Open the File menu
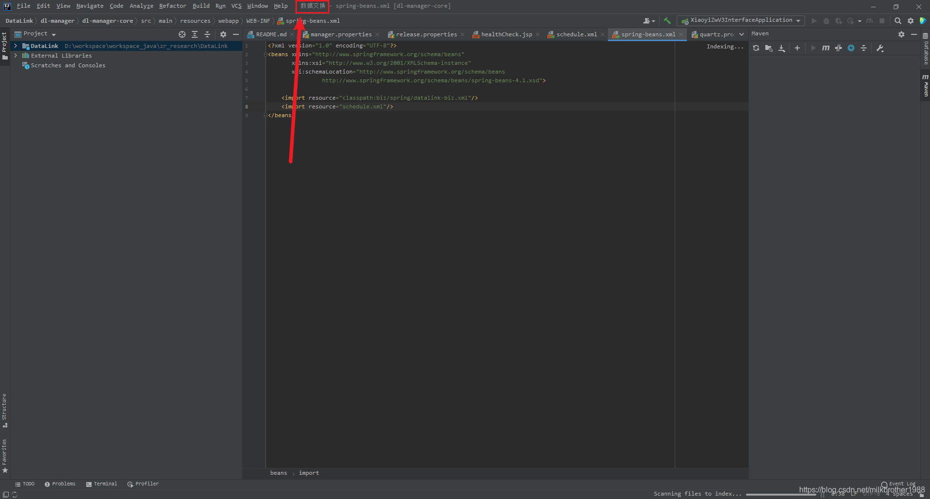This screenshot has height=499, width=930. (23, 6)
